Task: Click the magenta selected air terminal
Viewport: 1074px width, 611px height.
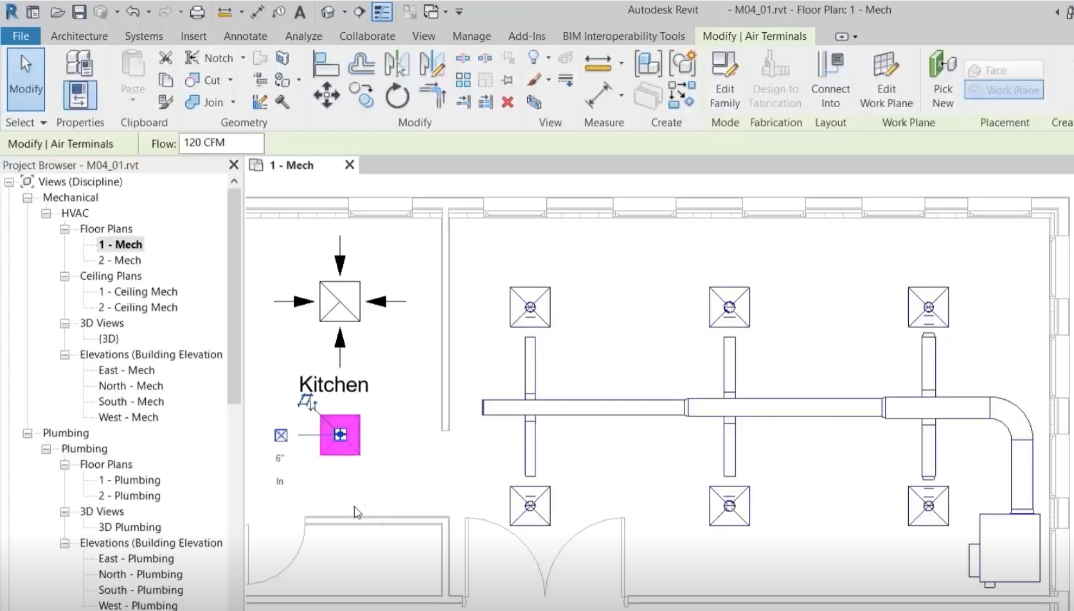Action: click(x=340, y=435)
